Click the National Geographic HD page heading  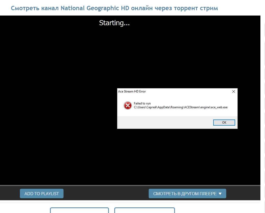tap(114, 8)
